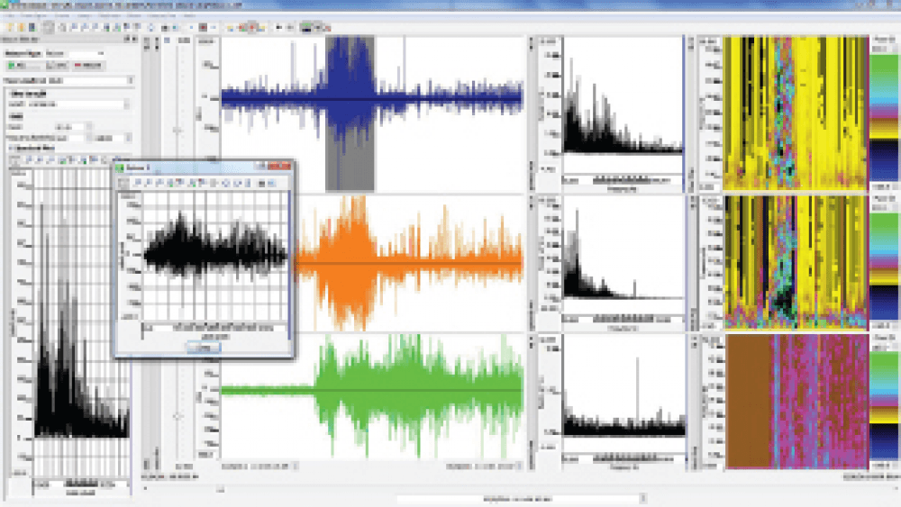This screenshot has width=901, height=507.
Task: Click the green waveform track
Action: (x=372, y=396)
